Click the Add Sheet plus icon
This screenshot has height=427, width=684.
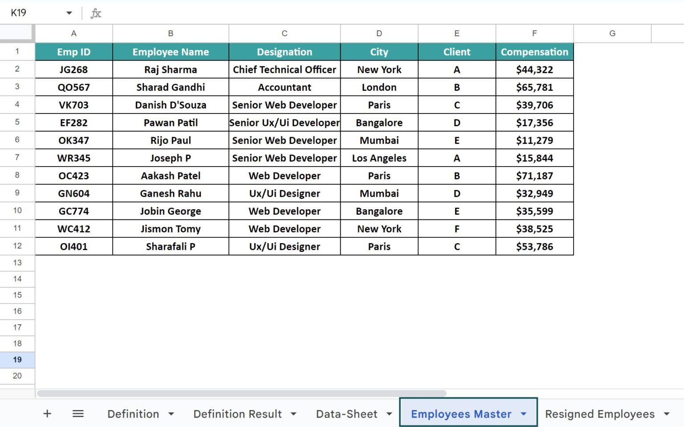(47, 414)
